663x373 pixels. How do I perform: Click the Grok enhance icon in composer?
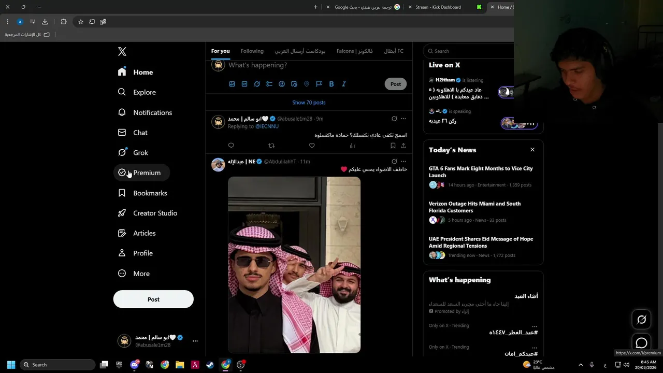[257, 84]
